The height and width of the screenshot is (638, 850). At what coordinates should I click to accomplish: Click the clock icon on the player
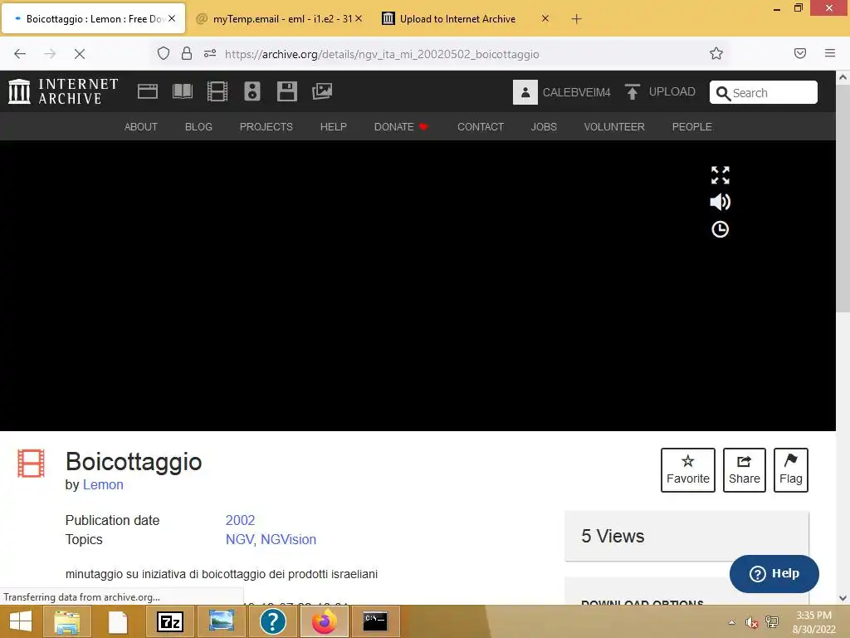pos(720,229)
